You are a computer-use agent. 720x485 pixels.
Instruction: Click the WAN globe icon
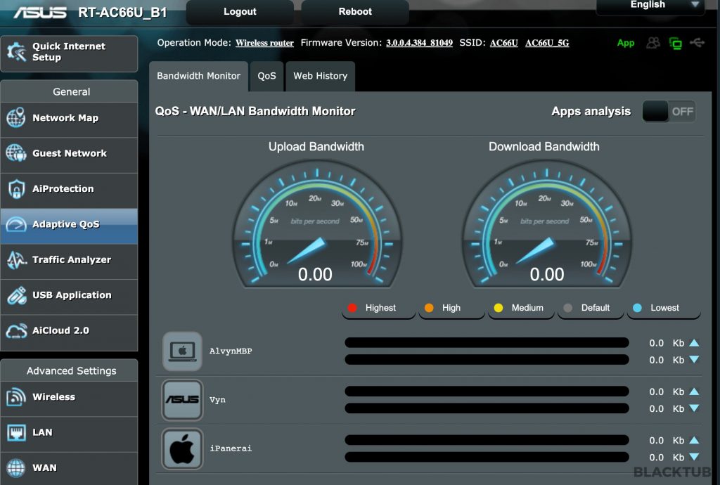pos(16,467)
